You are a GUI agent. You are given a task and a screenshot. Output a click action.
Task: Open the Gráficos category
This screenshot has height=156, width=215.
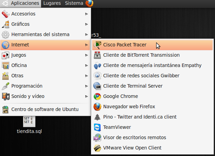[45, 24]
